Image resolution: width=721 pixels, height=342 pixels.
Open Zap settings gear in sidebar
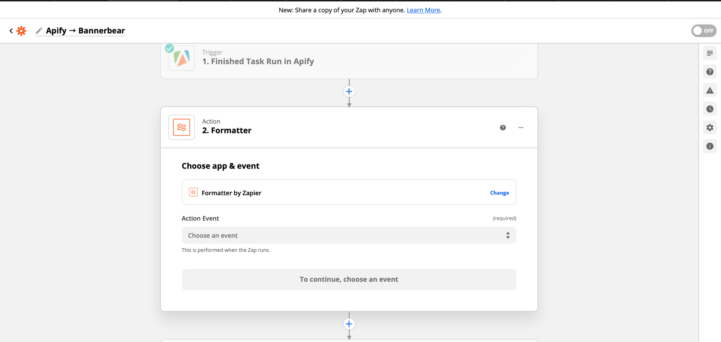click(x=710, y=128)
